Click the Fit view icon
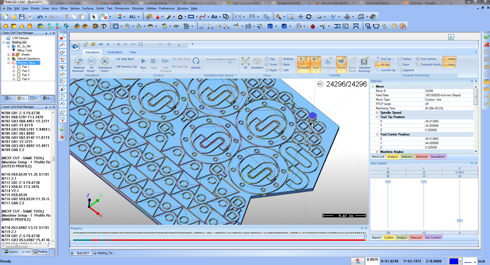Image resolution: width=490 pixels, height=265 pixels. [245, 63]
